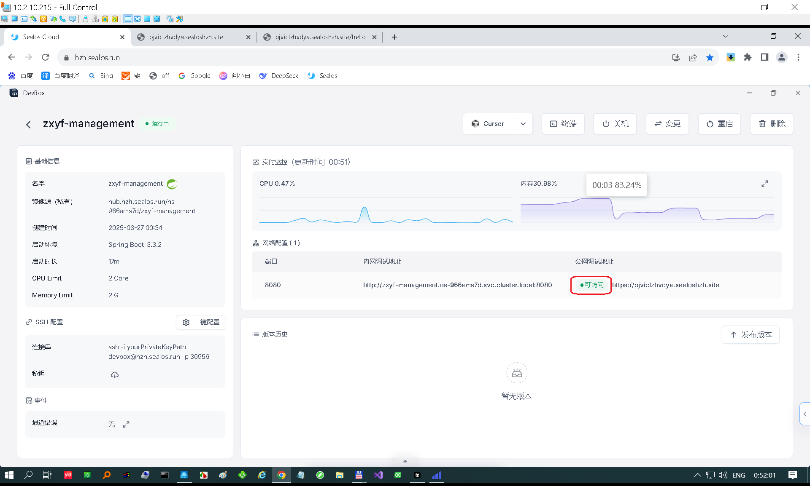Open Chrome's three-dot menu
Screen dimensions: 810x486
(x=798, y=58)
